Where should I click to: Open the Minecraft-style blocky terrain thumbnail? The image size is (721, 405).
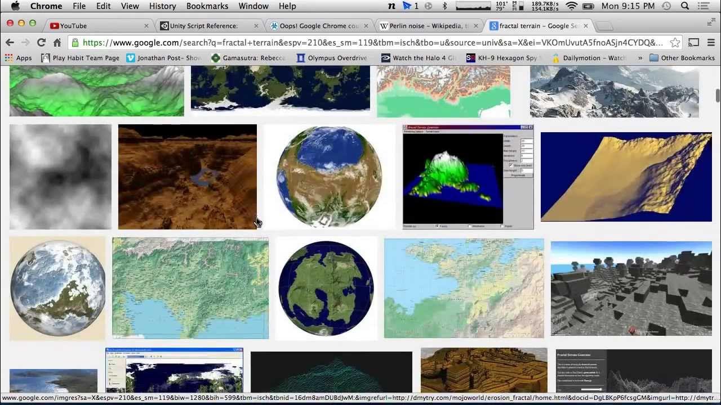pos(631,289)
